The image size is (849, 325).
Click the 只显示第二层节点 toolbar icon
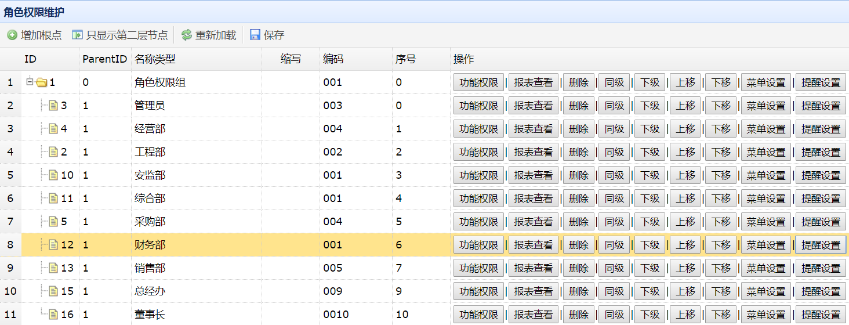point(77,35)
